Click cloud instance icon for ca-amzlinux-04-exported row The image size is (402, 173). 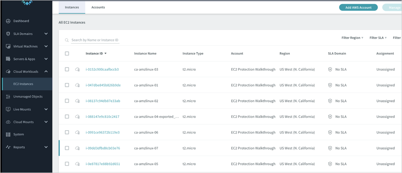(x=77, y=117)
